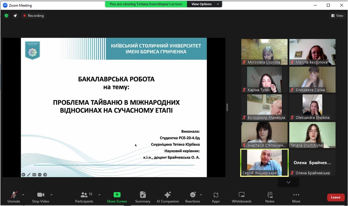Click the pen annotation icon on the slide
The image size is (348, 206).
click(29, 174)
